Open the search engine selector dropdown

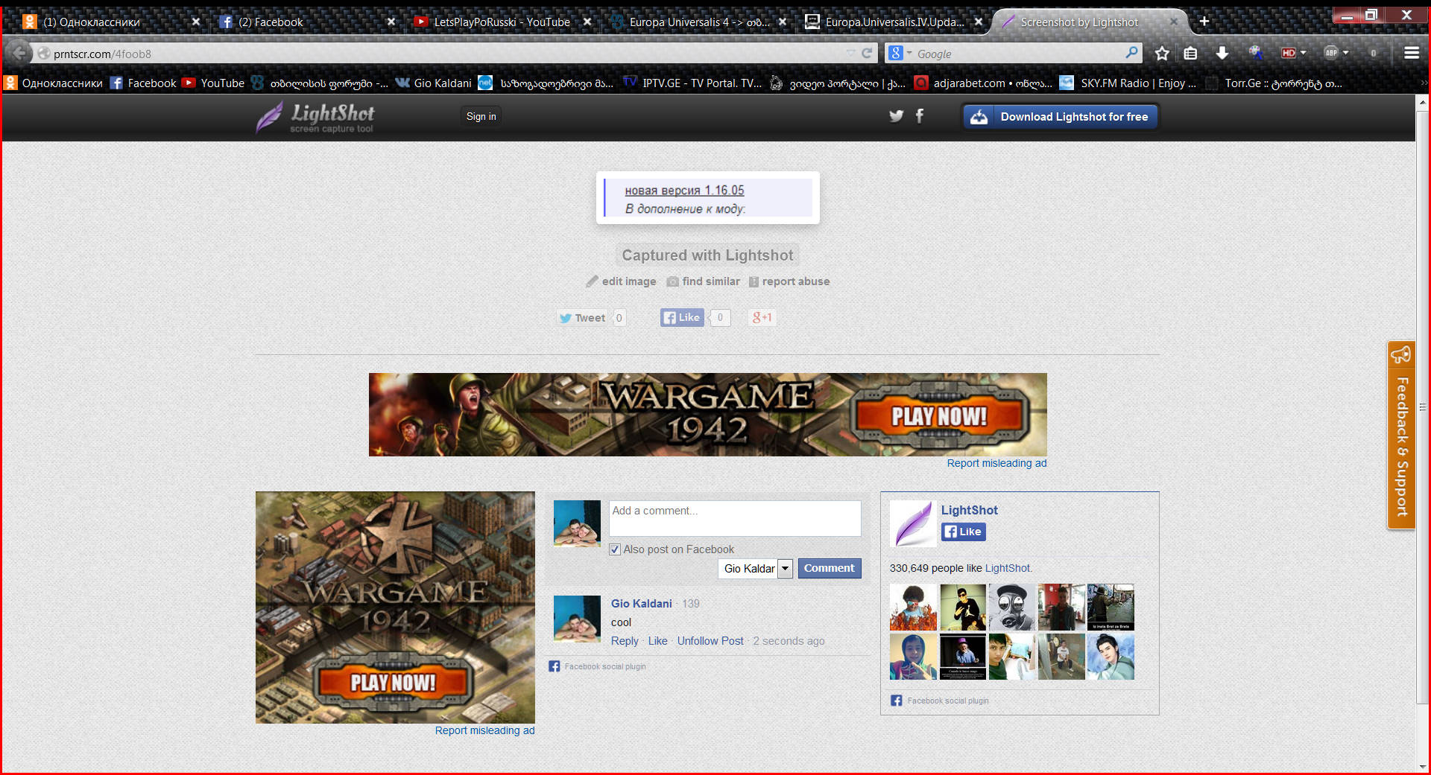(900, 53)
